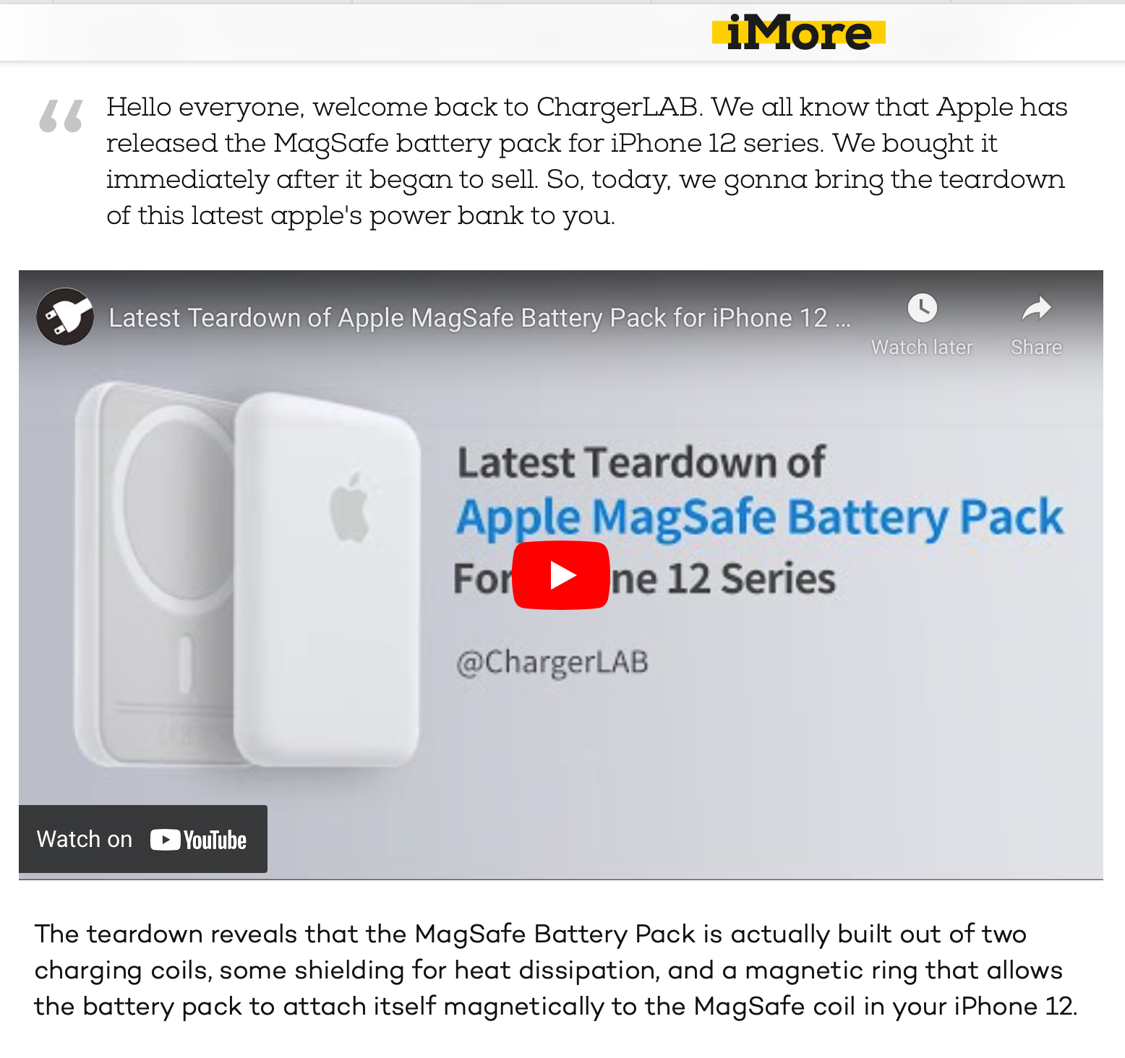Click the iMore logo in header
1125x1058 pixels.
click(799, 33)
